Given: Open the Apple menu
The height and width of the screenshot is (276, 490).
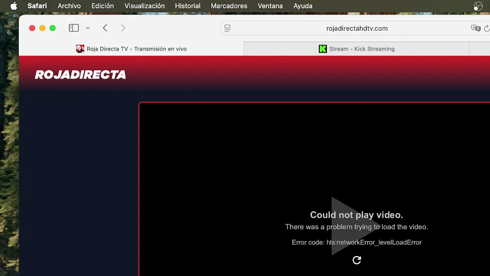Looking at the screenshot, I should [x=14, y=6].
